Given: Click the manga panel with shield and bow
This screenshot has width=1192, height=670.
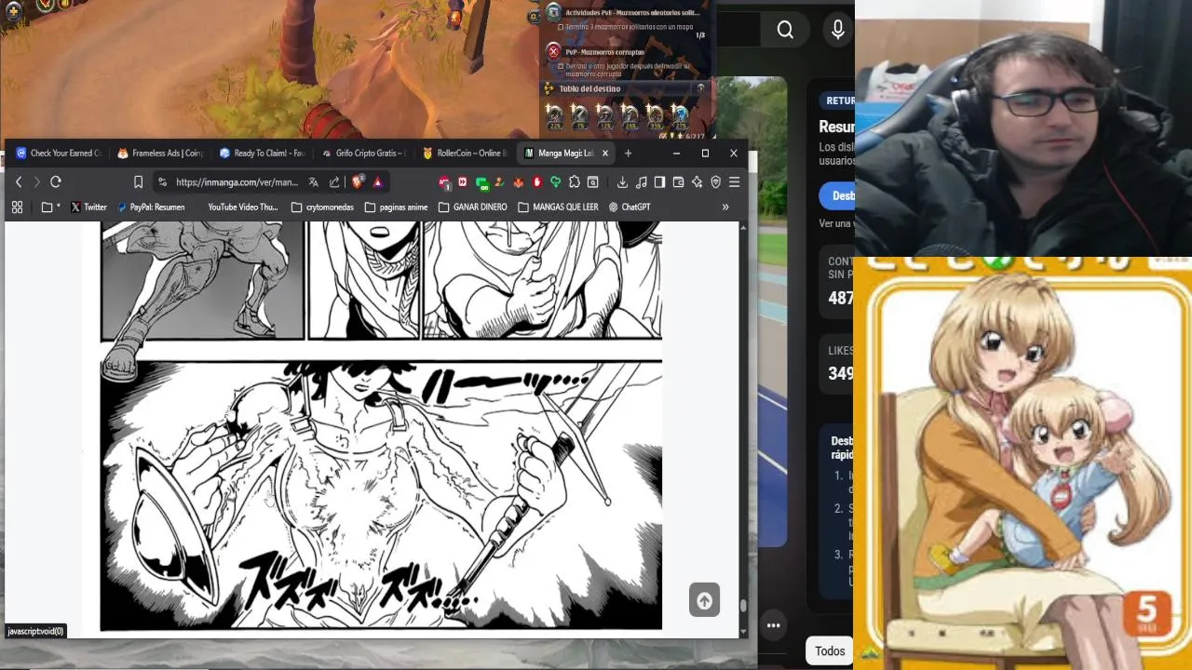Looking at the screenshot, I should tap(381, 496).
